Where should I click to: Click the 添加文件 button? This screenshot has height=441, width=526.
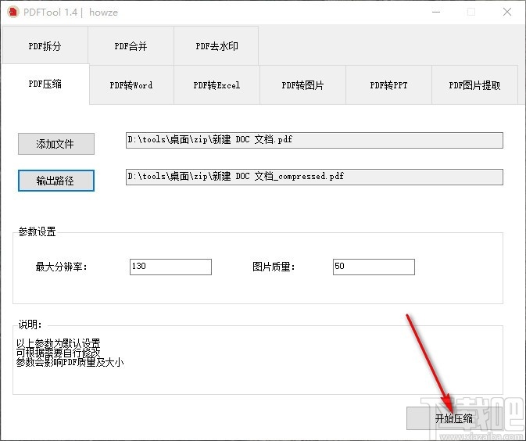(56, 144)
